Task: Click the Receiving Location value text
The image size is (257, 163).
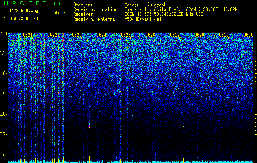Action: point(182,9)
